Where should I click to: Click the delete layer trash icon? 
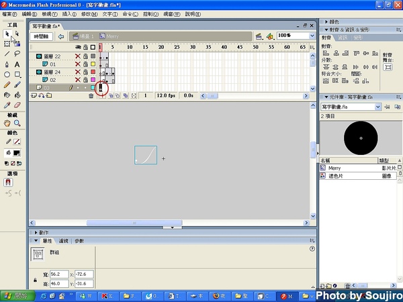[91, 96]
